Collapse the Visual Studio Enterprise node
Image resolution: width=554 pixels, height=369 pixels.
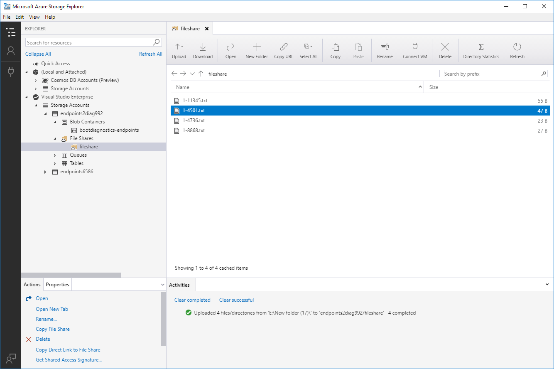coord(27,97)
